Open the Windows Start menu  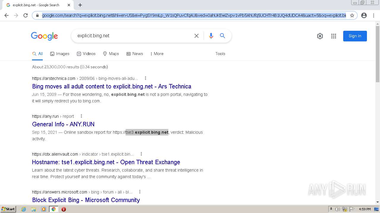click(x=8, y=209)
